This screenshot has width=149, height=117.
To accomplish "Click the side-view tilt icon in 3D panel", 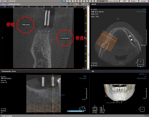I will [x=102, y=109].
